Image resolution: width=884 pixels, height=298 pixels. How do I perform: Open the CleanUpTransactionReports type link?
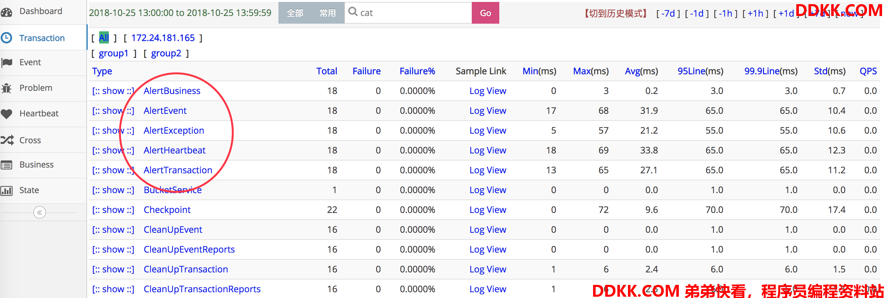click(202, 289)
